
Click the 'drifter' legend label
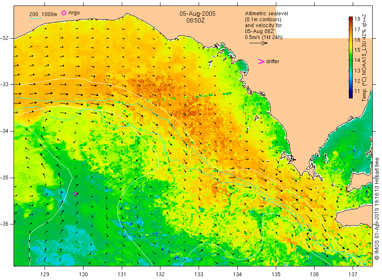[x=272, y=62]
